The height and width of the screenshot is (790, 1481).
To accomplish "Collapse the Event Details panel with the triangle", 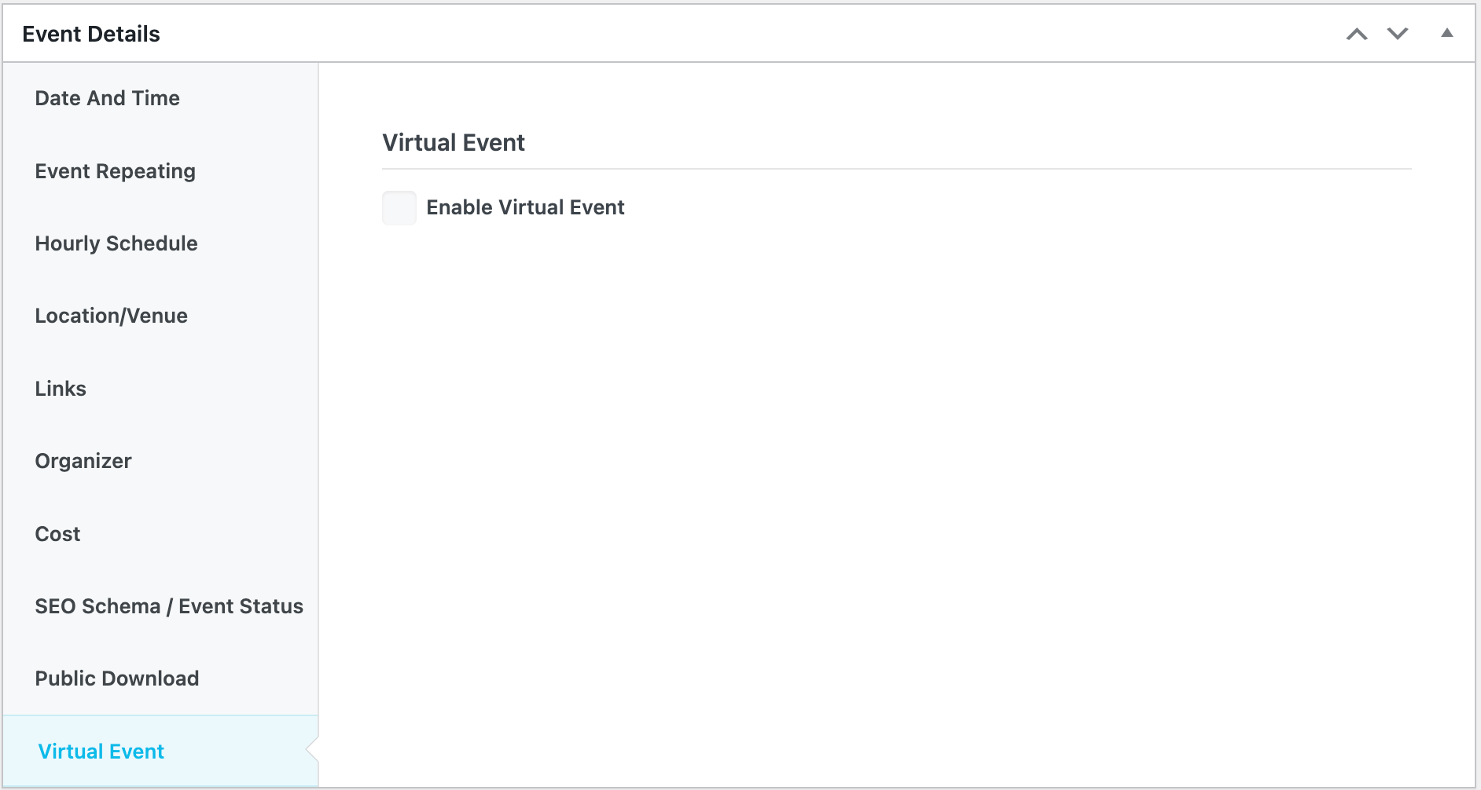I will pos(1446,33).
